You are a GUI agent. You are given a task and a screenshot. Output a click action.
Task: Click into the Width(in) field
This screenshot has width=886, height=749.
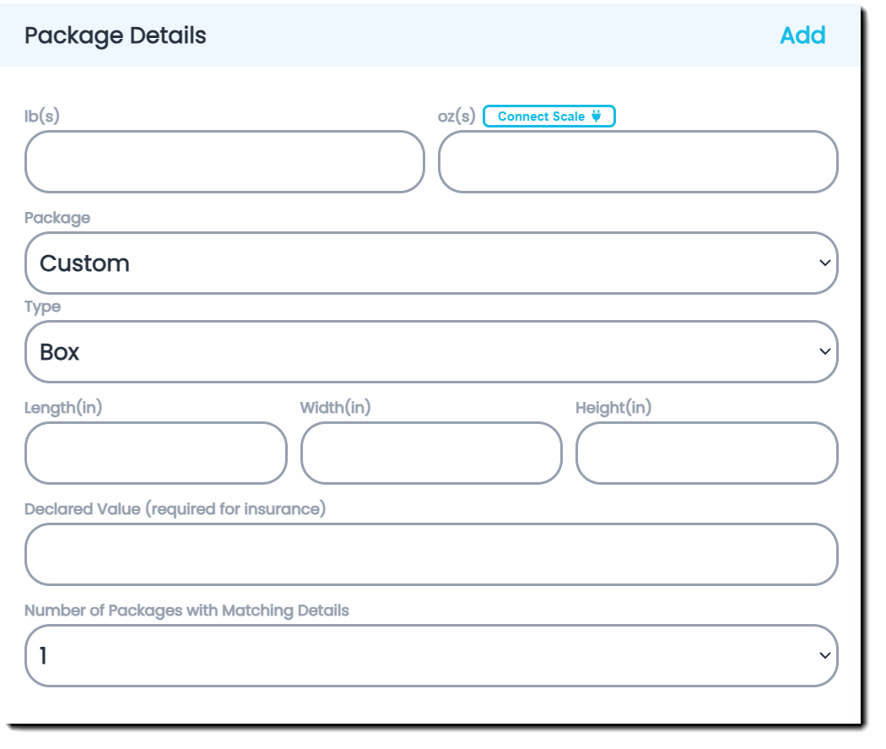coord(431,453)
